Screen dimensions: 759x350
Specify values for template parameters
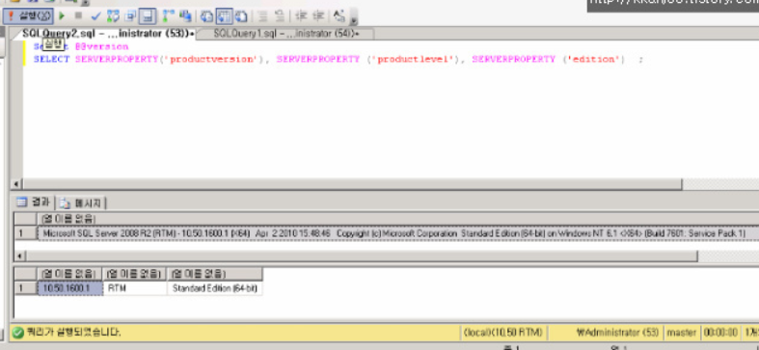[x=339, y=16]
